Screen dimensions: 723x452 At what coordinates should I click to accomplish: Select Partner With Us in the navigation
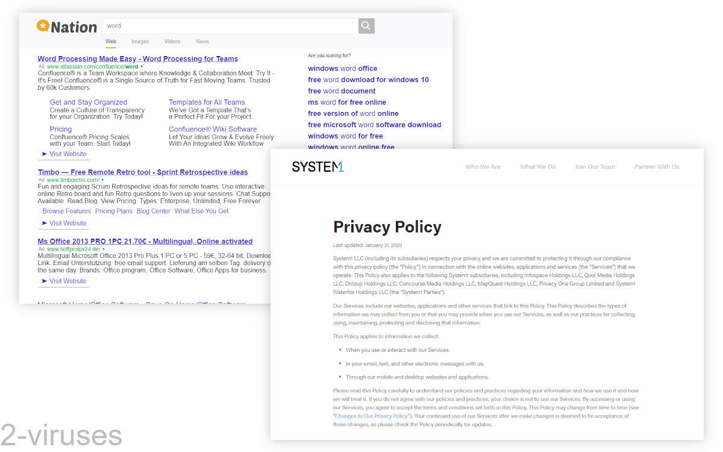point(657,167)
